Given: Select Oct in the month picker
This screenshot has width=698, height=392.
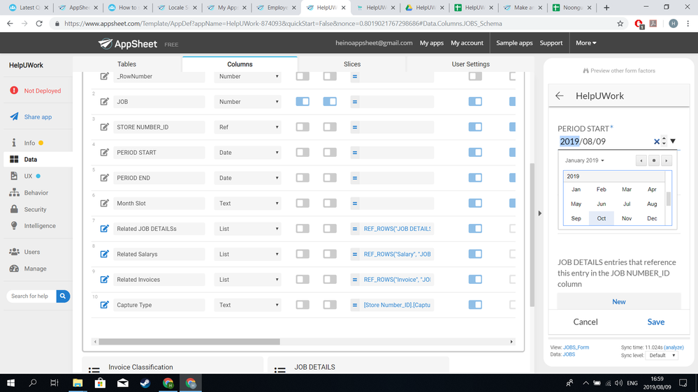Looking at the screenshot, I should [x=602, y=218].
